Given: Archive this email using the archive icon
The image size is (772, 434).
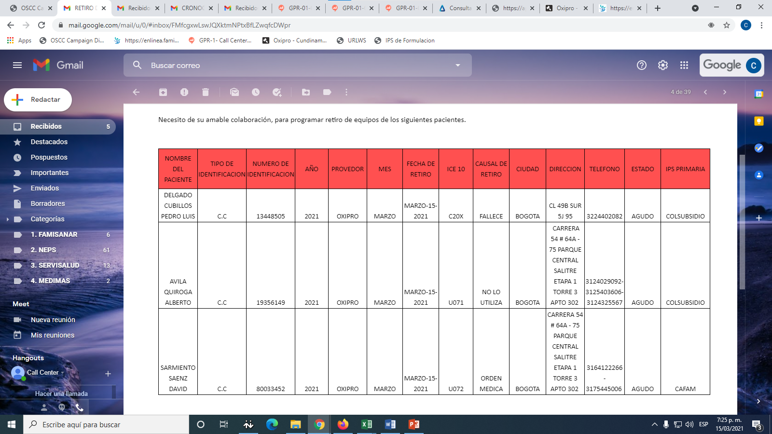Looking at the screenshot, I should click(163, 92).
